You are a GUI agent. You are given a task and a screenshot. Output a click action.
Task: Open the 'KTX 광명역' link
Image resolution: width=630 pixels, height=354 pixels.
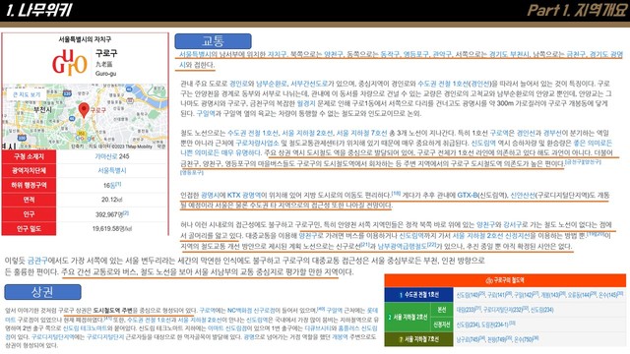click(x=244, y=195)
